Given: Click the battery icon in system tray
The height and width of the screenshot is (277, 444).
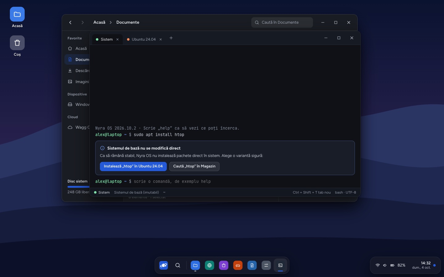Looking at the screenshot, I should pyautogui.click(x=392, y=265).
